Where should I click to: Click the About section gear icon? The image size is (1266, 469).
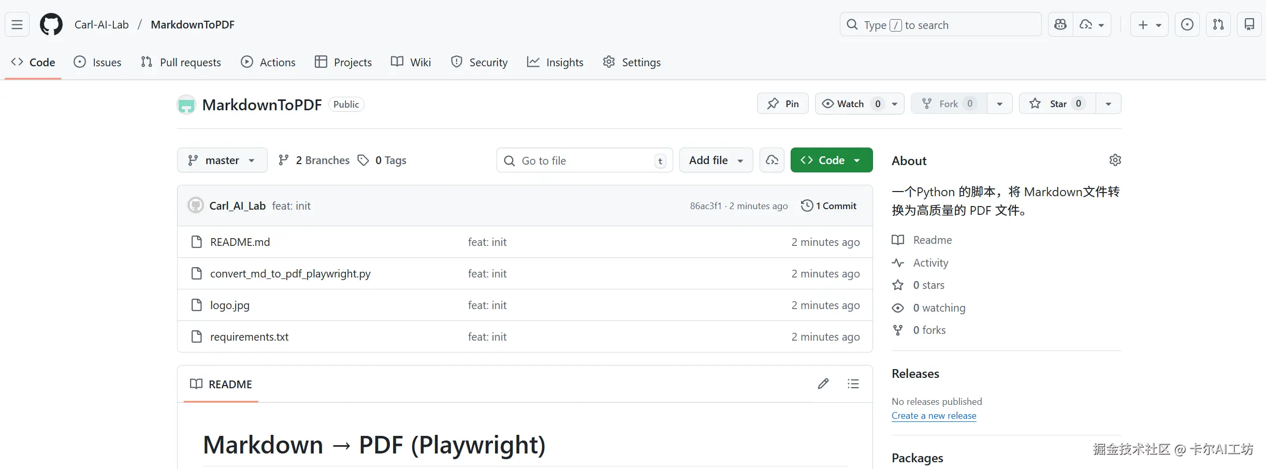(x=1115, y=160)
